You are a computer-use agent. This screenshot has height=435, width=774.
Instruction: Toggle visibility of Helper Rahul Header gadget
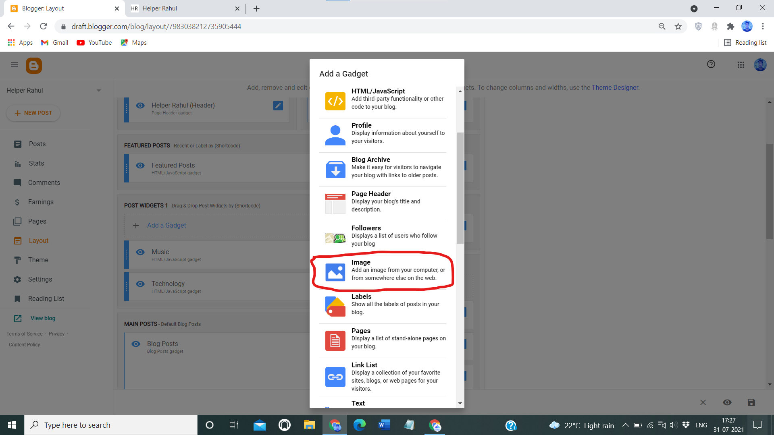[x=140, y=106]
